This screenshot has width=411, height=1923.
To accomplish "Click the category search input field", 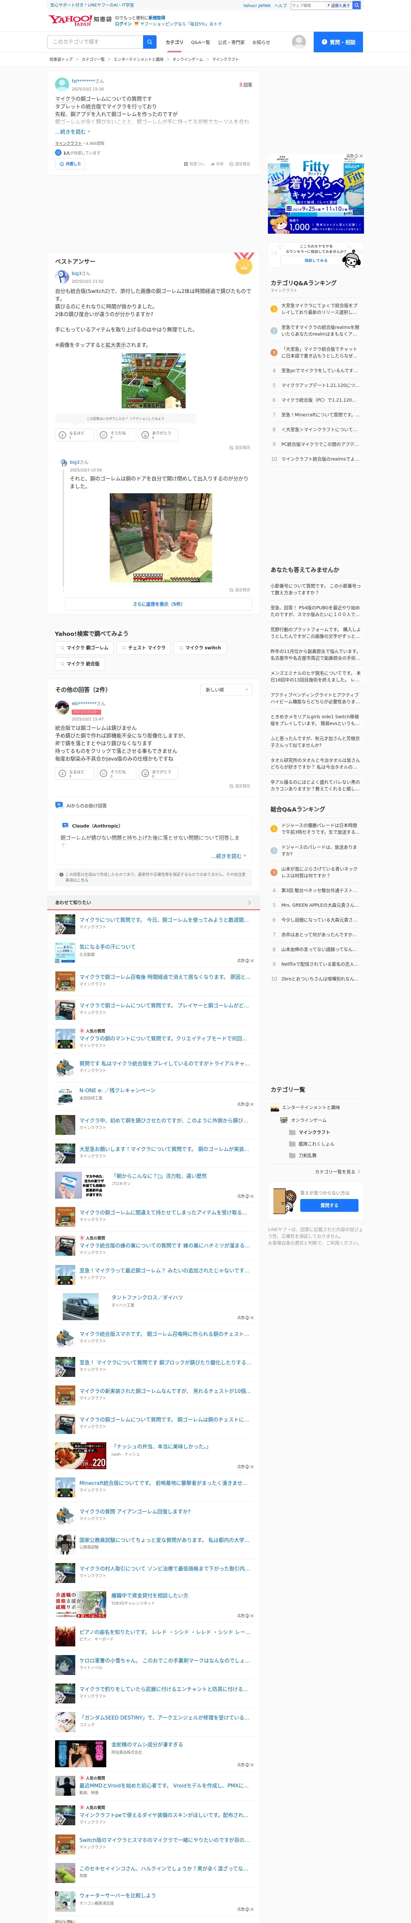I will coord(95,42).
